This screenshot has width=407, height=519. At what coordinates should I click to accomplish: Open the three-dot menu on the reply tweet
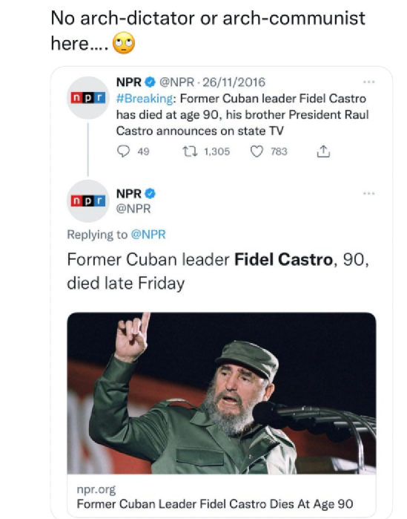click(x=368, y=193)
